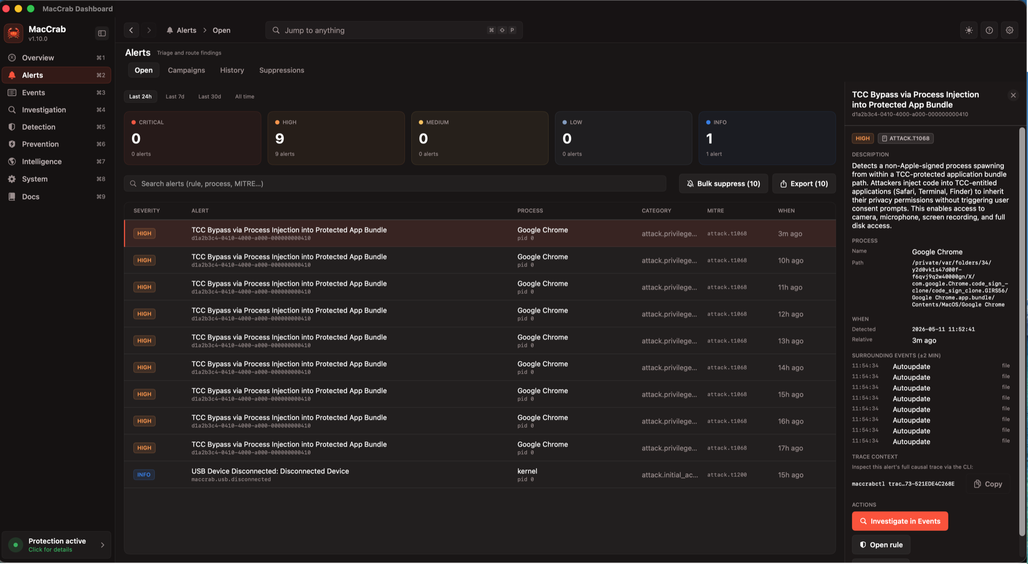Filter by the HIGH severity card

[x=336, y=138]
